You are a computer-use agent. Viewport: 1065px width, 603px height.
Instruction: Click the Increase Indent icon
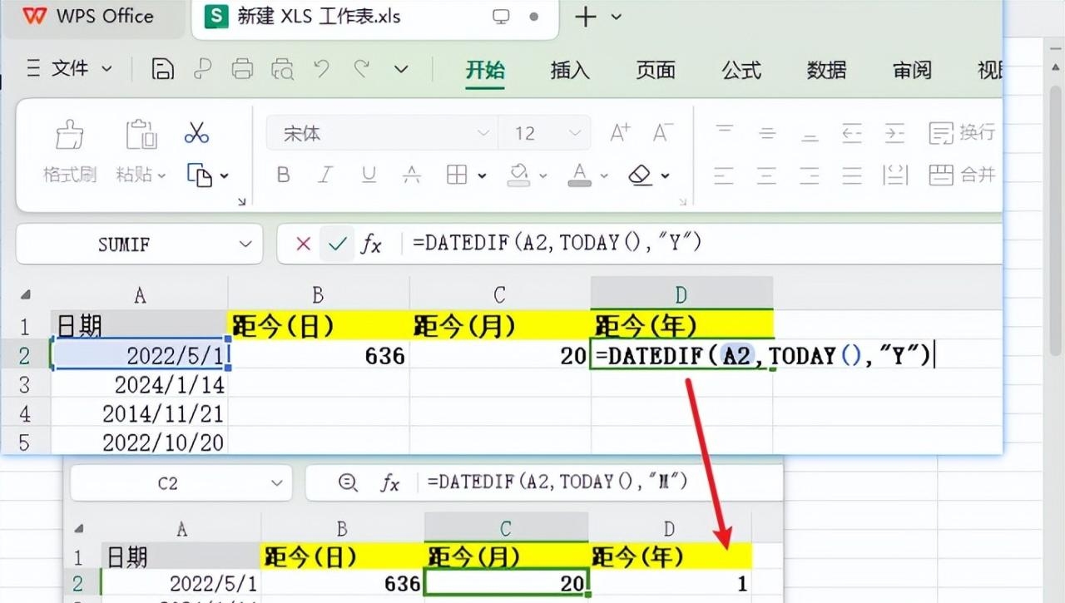(x=894, y=133)
